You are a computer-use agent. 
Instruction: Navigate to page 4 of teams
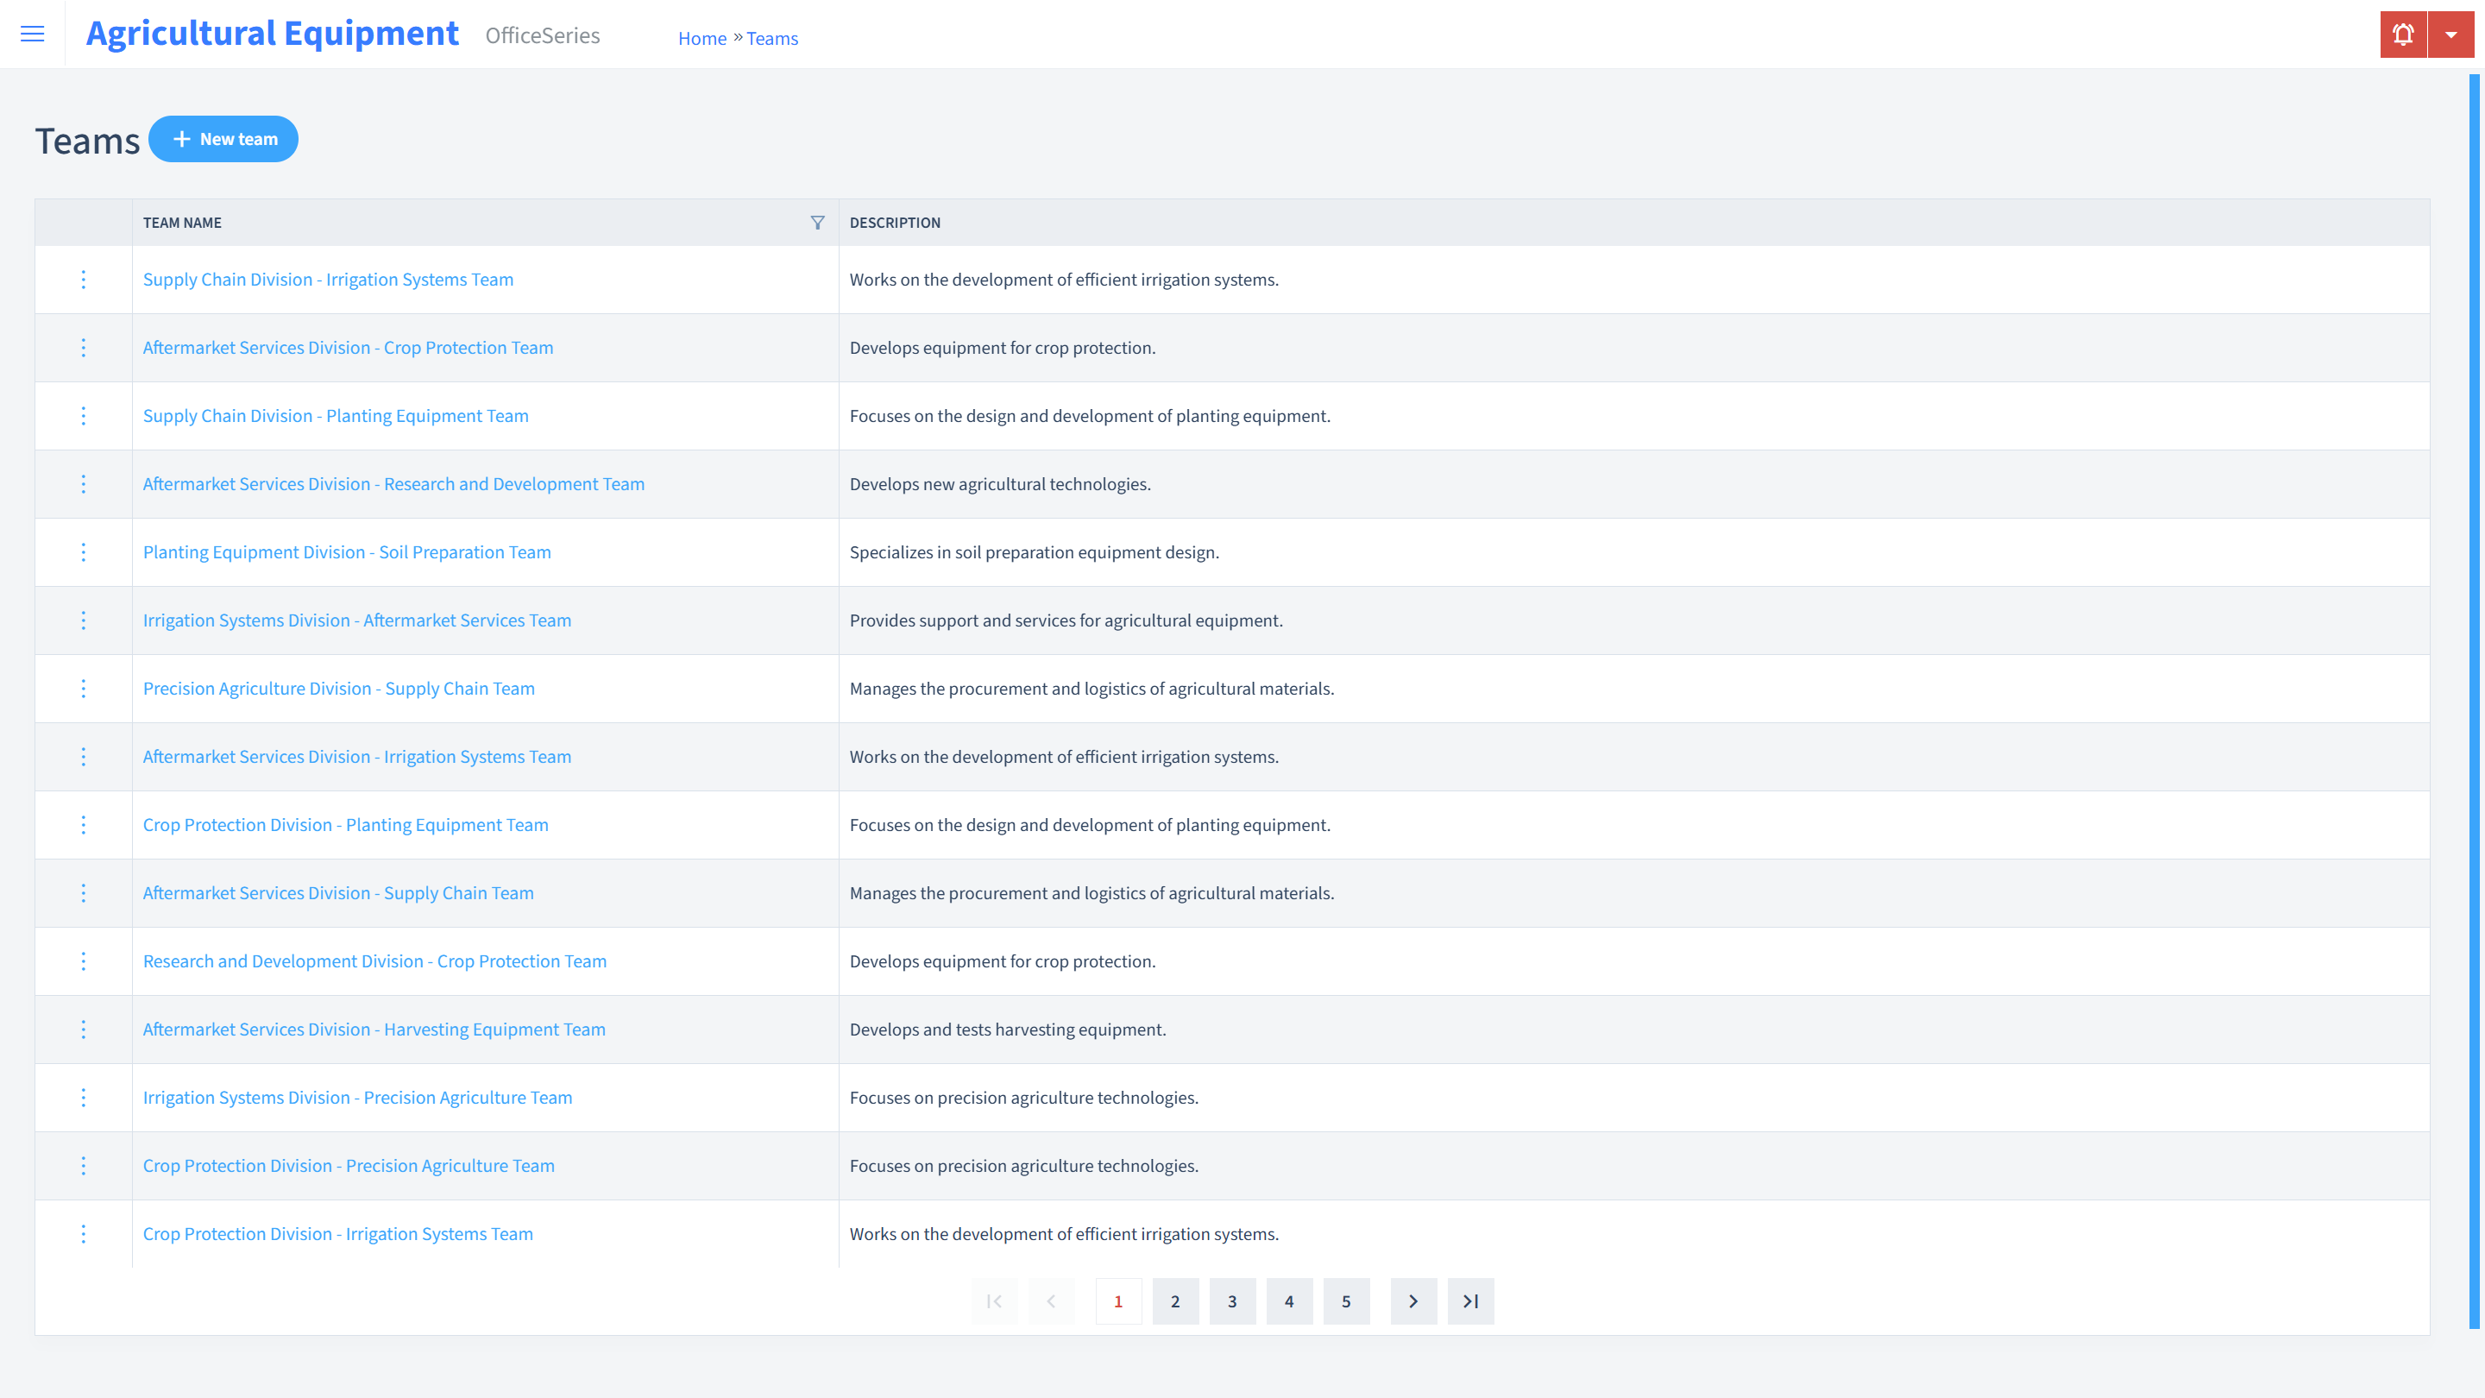pyautogui.click(x=1290, y=1300)
